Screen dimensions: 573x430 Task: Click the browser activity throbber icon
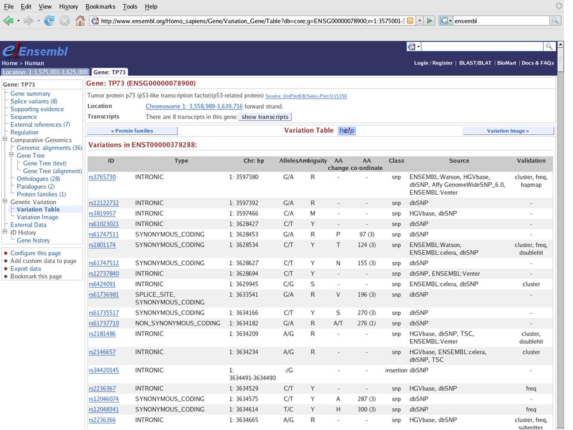(x=559, y=6)
